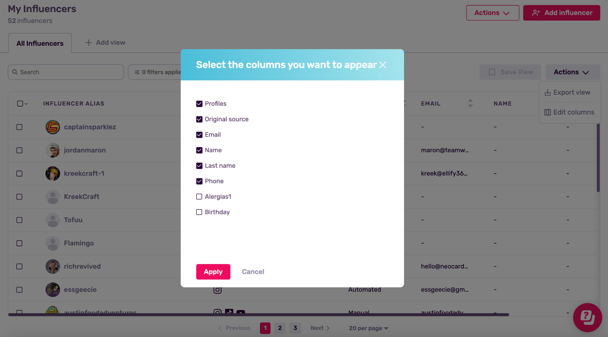The width and height of the screenshot is (608, 337).
Task: Switch to the All Influencers tab
Action: (x=40, y=43)
